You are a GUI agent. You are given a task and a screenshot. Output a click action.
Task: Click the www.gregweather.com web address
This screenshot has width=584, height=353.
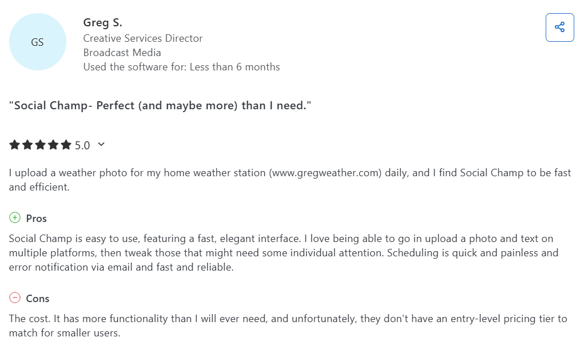click(325, 173)
